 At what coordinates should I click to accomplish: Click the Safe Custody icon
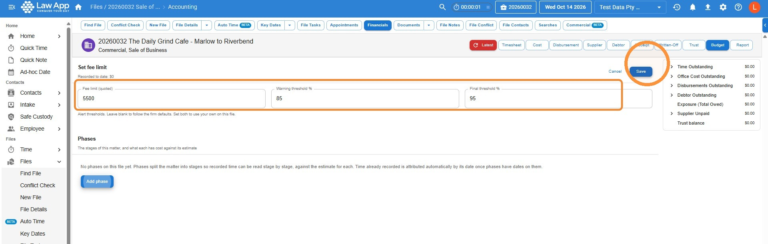click(11, 117)
